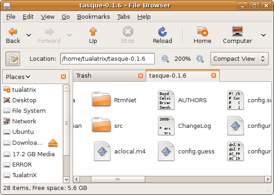Open the Places sidebar selector dropdown
274x195 pixels.
point(19,77)
